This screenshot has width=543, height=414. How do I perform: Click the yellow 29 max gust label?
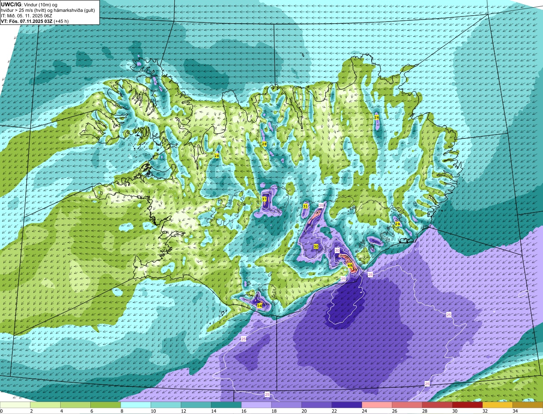tap(397, 224)
